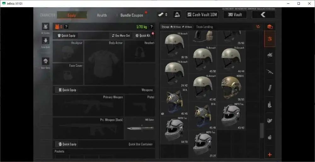Select the empty Headgear slot
The height and width of the screenshot is (162, 315).
pos(68,51)
